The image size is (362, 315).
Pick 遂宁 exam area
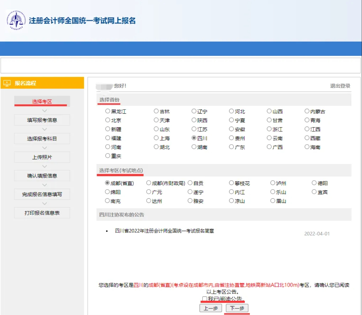coord(190,192)
